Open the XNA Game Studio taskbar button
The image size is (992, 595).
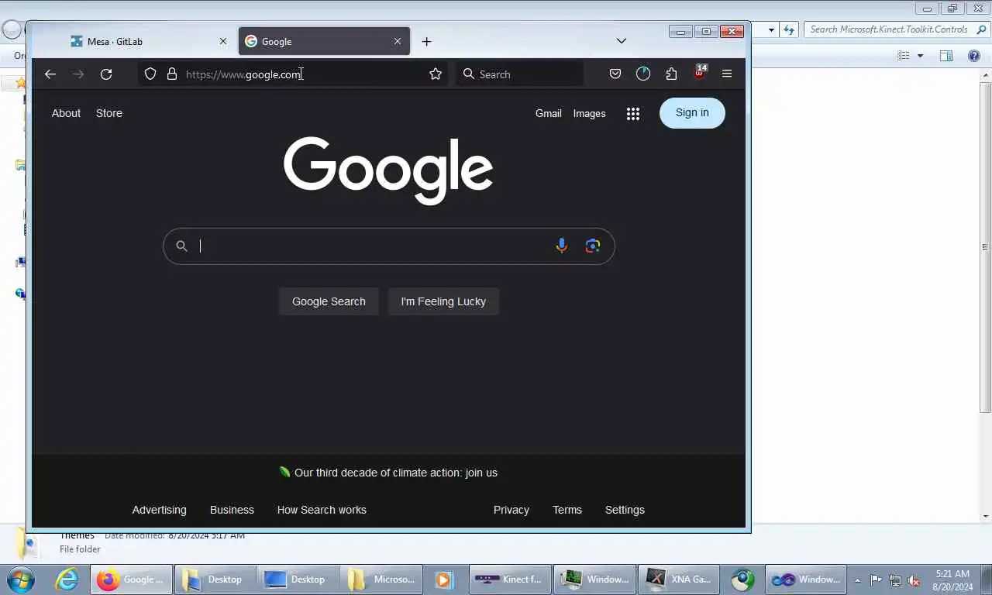[680, 580]
